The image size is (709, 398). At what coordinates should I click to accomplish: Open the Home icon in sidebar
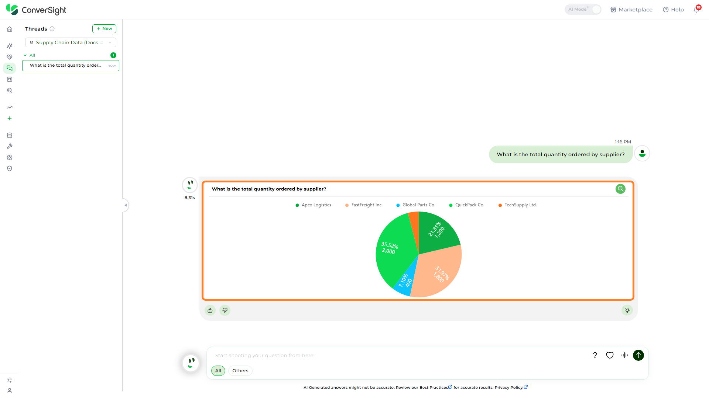10,29
